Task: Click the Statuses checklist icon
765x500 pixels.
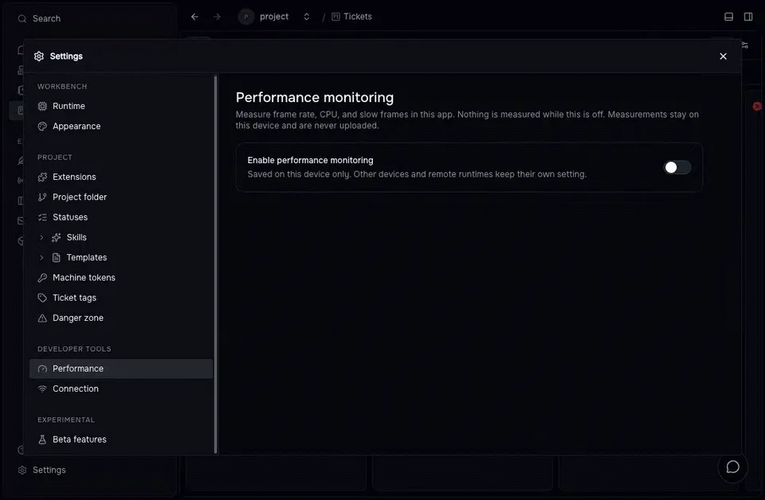Action: coord(42,217)
